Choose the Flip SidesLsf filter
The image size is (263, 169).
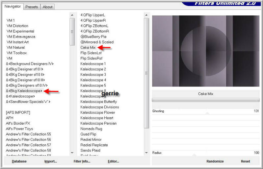(x=91, y=53)
